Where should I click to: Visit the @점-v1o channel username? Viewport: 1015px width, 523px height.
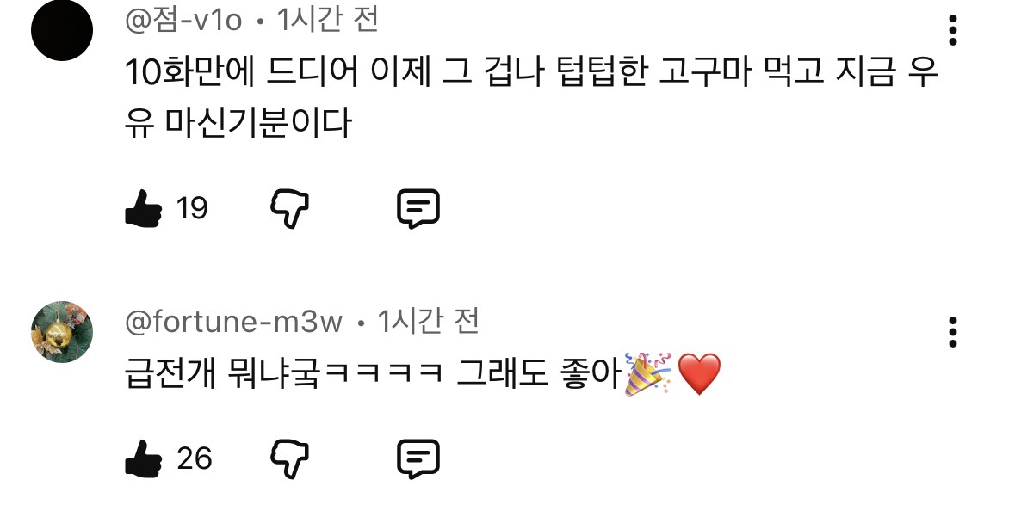pyautogui.click(x=184, y=20)
